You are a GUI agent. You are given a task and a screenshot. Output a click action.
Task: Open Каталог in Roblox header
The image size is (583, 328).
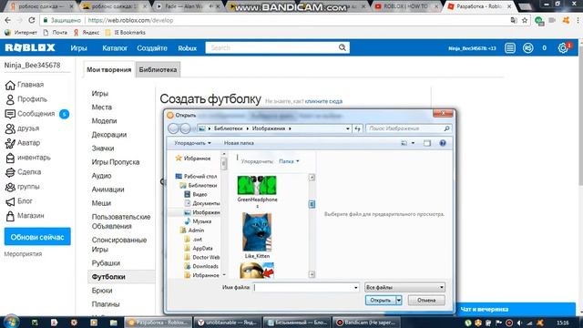[x=115, y=48]
